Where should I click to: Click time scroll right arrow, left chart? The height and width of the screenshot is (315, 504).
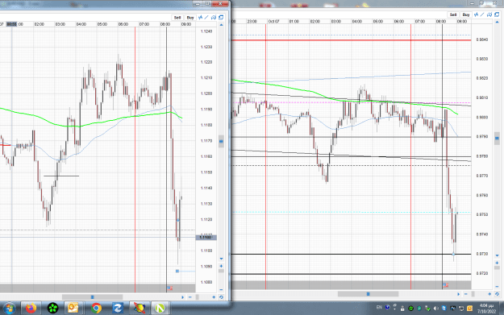[x=182, y=297]
